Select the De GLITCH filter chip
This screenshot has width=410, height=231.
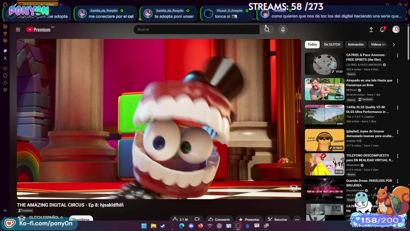pyautogui.click(x=332, y=45)
